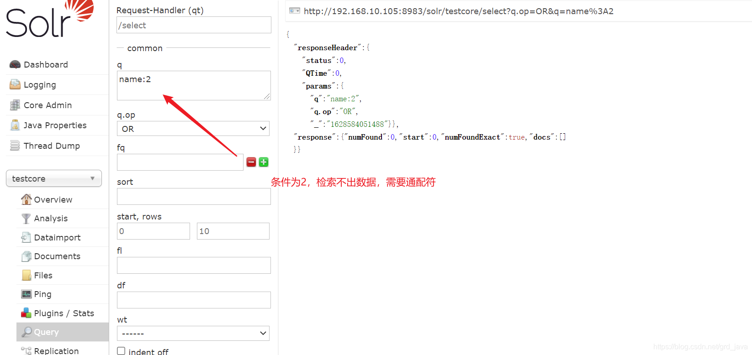Image resolution: width=752 pixels, height=355 pixels.
Task: Click the Java Properties icon
Action: 15,125
